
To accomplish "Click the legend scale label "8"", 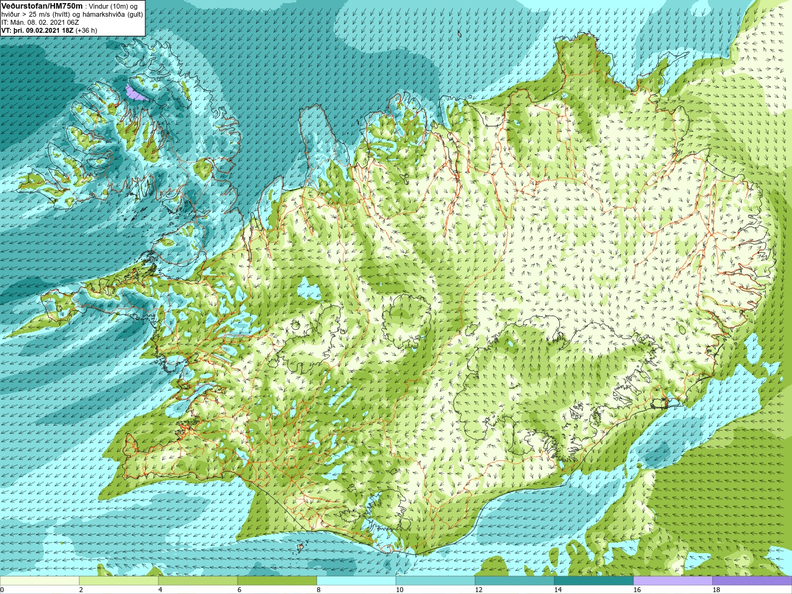I will 319,590.
